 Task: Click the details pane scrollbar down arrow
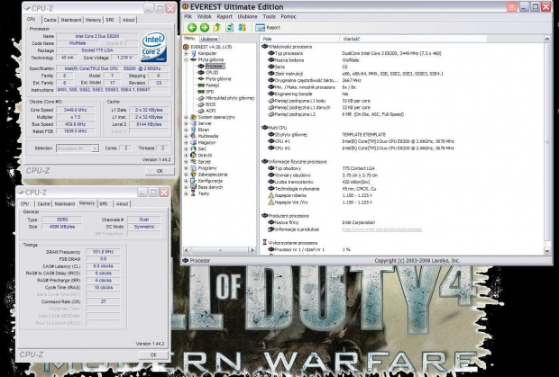coord(547,251)
